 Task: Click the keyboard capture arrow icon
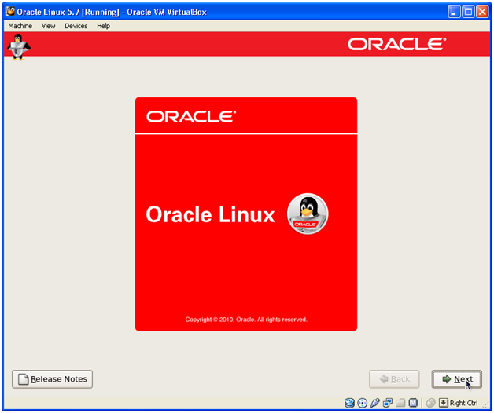point(444,403)
